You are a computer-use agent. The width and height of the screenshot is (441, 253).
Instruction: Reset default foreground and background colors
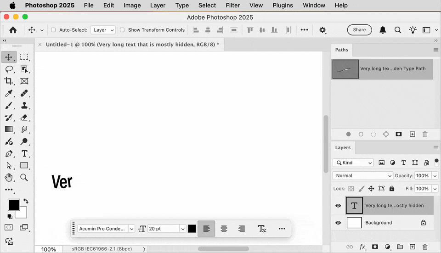(10, 216)
